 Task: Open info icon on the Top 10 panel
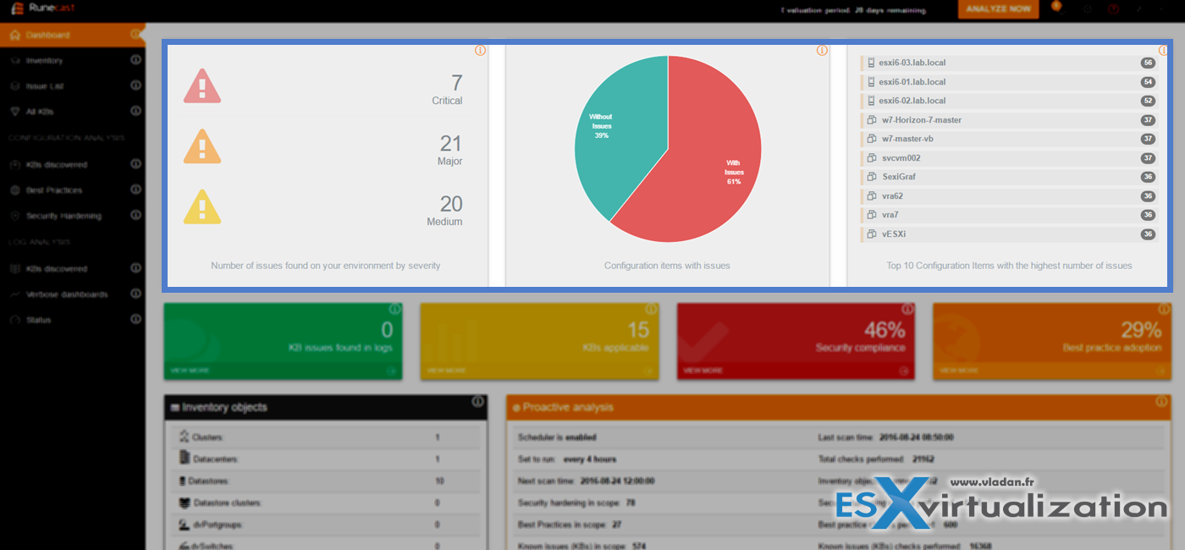tap(1163, 51)
